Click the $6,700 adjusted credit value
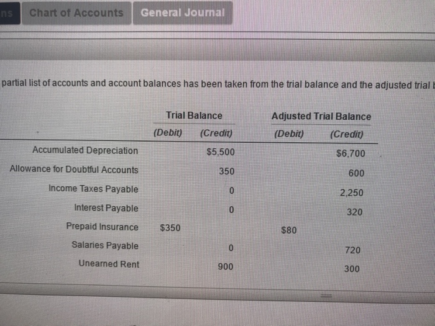This screenshot has width=435, height=326. click(350, 153)
